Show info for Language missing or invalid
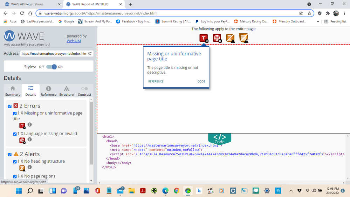This screenshot has height=197, width=350. 30,140
